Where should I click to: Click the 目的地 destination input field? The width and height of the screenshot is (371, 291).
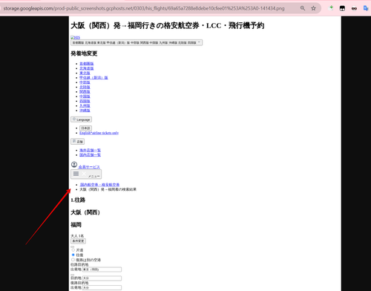[102, 278]
